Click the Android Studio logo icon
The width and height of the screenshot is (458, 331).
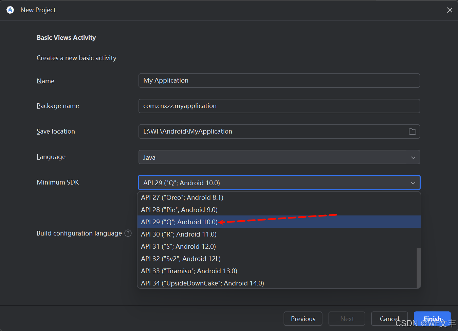tap(10, 10)
